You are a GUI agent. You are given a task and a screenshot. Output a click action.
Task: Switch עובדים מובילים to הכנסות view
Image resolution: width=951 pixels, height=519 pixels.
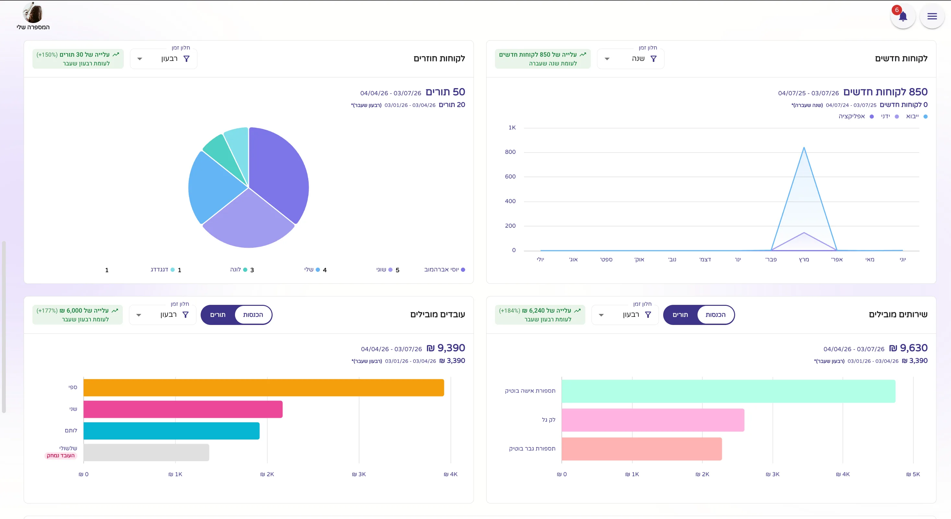point(253,315)
